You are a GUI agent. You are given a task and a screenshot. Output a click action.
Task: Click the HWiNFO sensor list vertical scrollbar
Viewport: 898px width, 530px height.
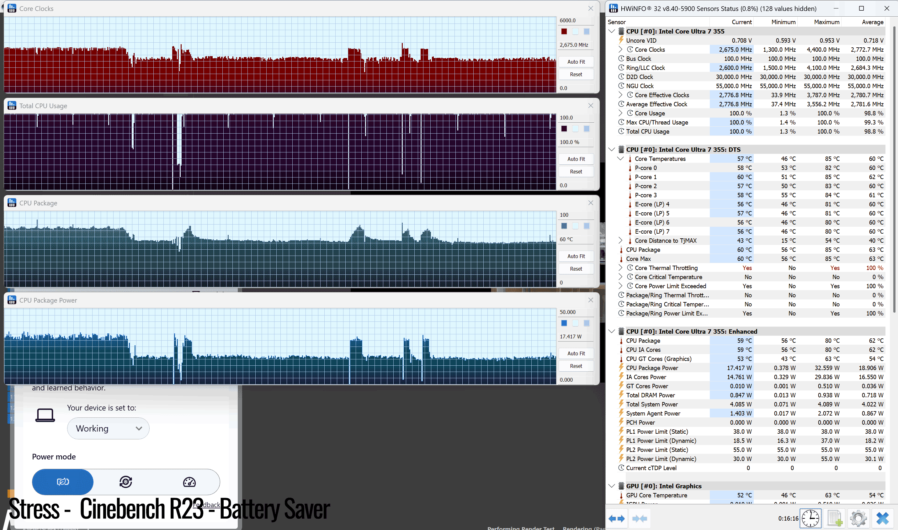[895, 170]
